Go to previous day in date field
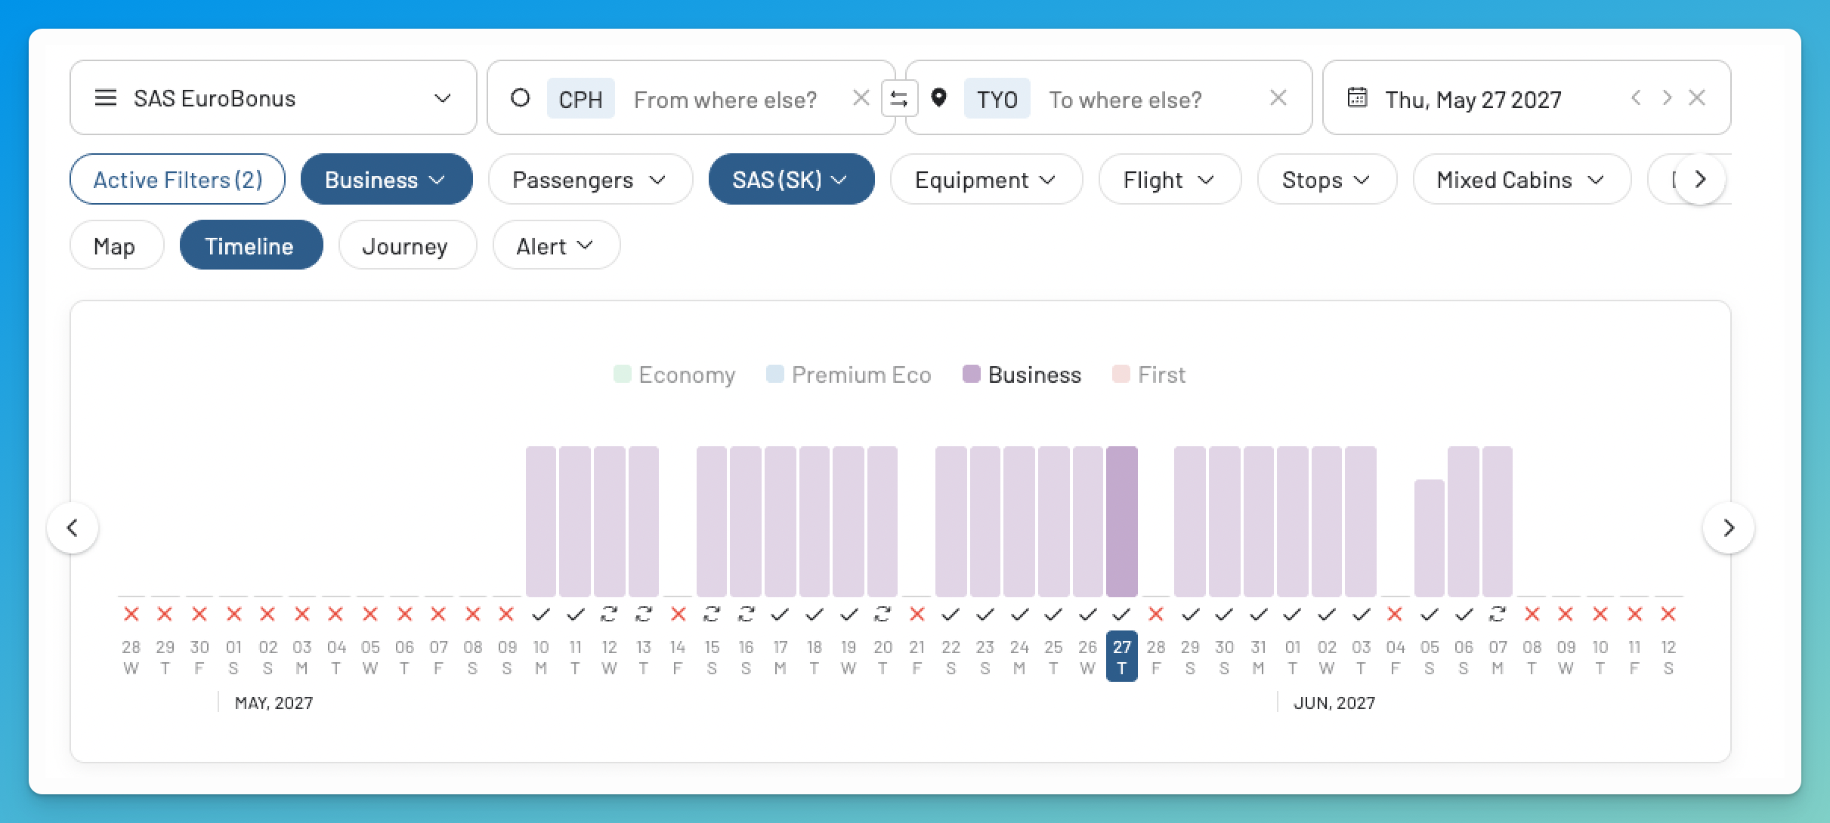 point(1636,98)
